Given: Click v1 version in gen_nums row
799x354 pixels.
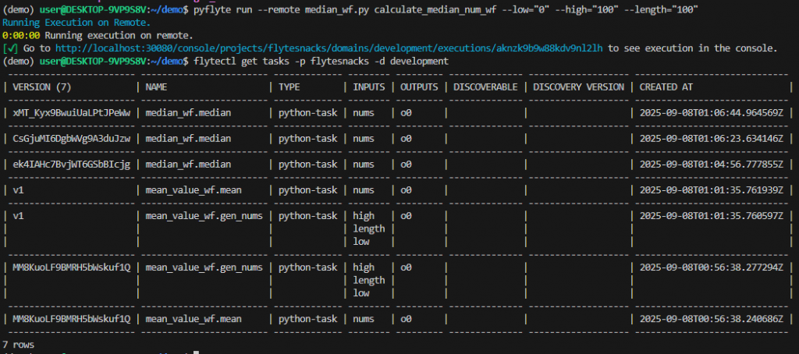Looking at the screenshot, I should click(x=18, y=216).
